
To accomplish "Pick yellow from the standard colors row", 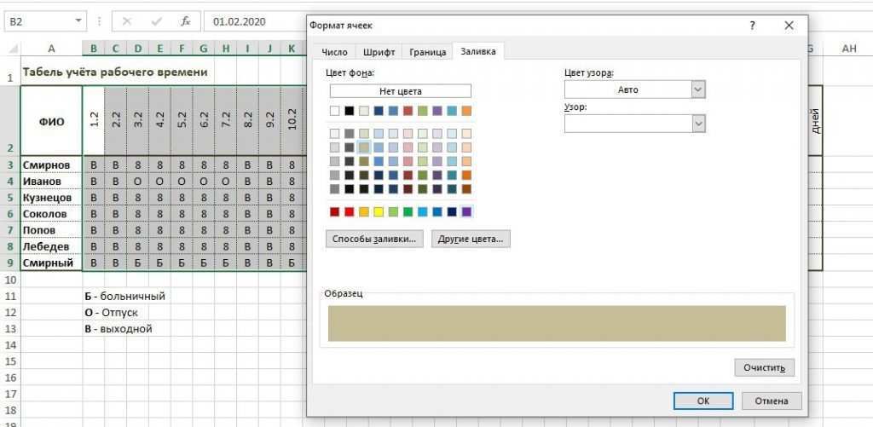I will pos(379,211).
